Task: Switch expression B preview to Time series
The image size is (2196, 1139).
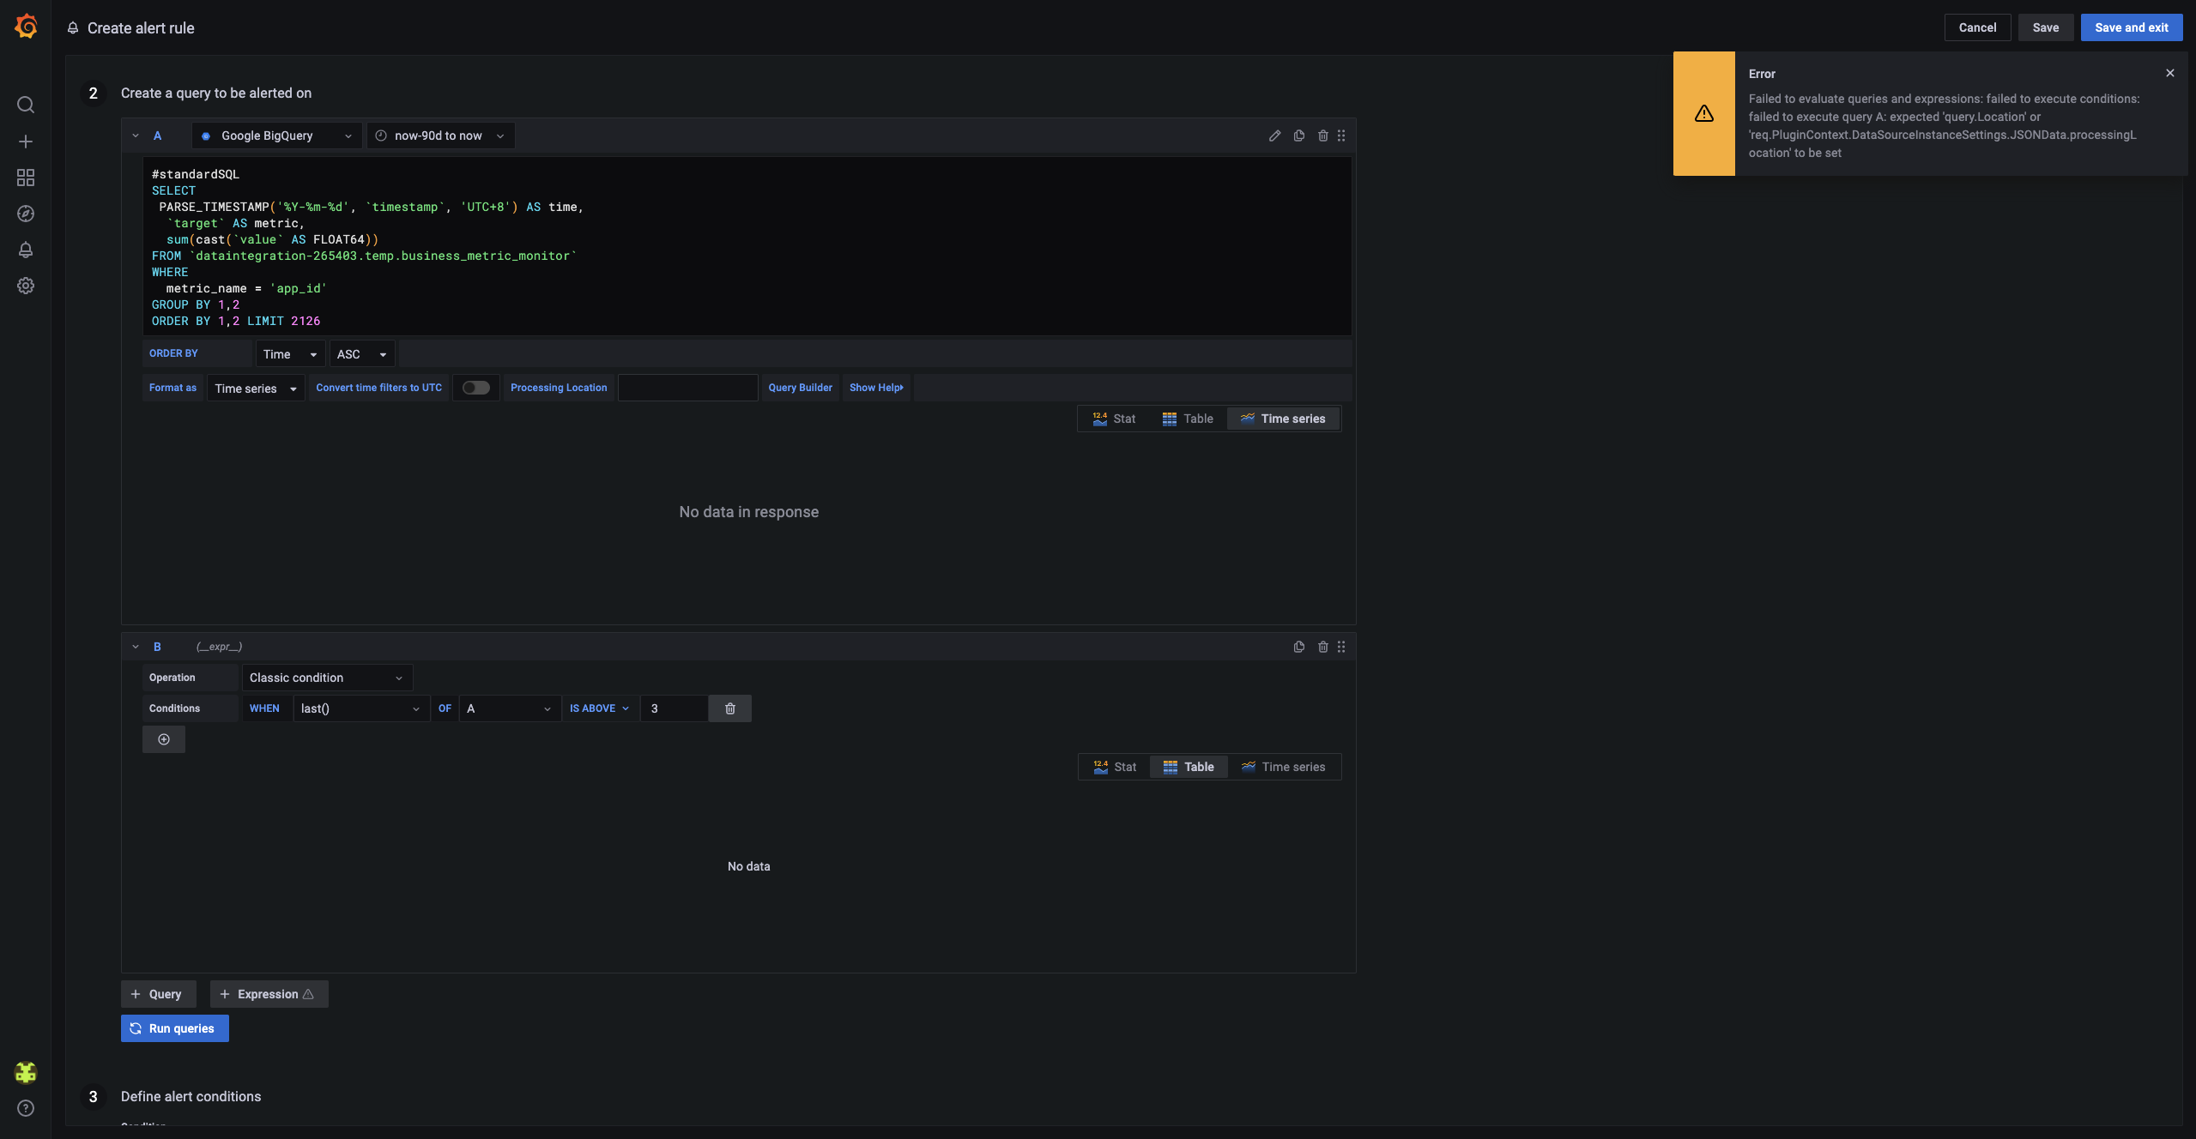Action: 1283,767
